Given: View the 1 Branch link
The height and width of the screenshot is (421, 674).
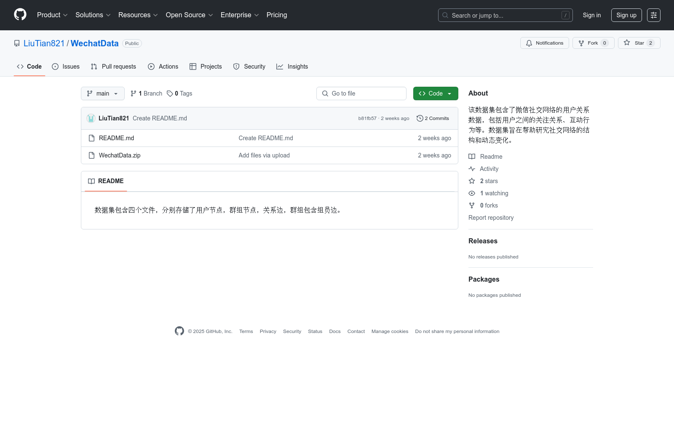Looking at the screenshot, I should click(146, 93).
